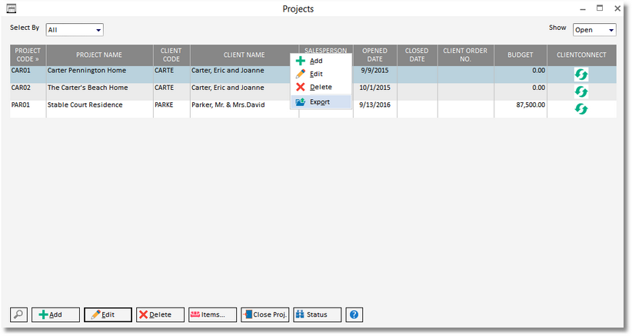Click opened date 9/13/2016
632x336 pixels.
375,105
